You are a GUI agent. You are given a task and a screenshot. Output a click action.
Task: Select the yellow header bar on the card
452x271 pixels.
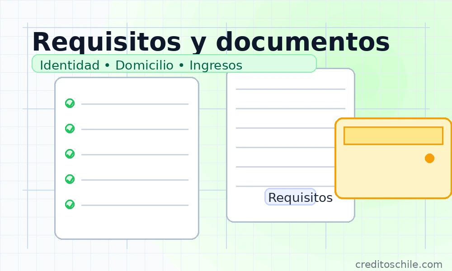point(393,135)
